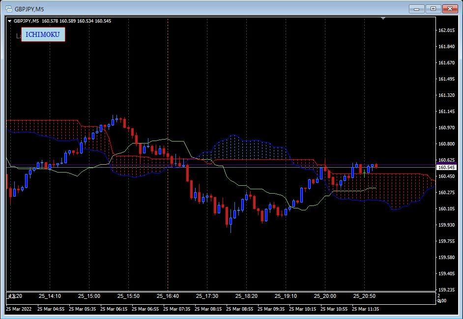463x319 pixels.
Task: Click the current price label 160.545
Action: 446,168
